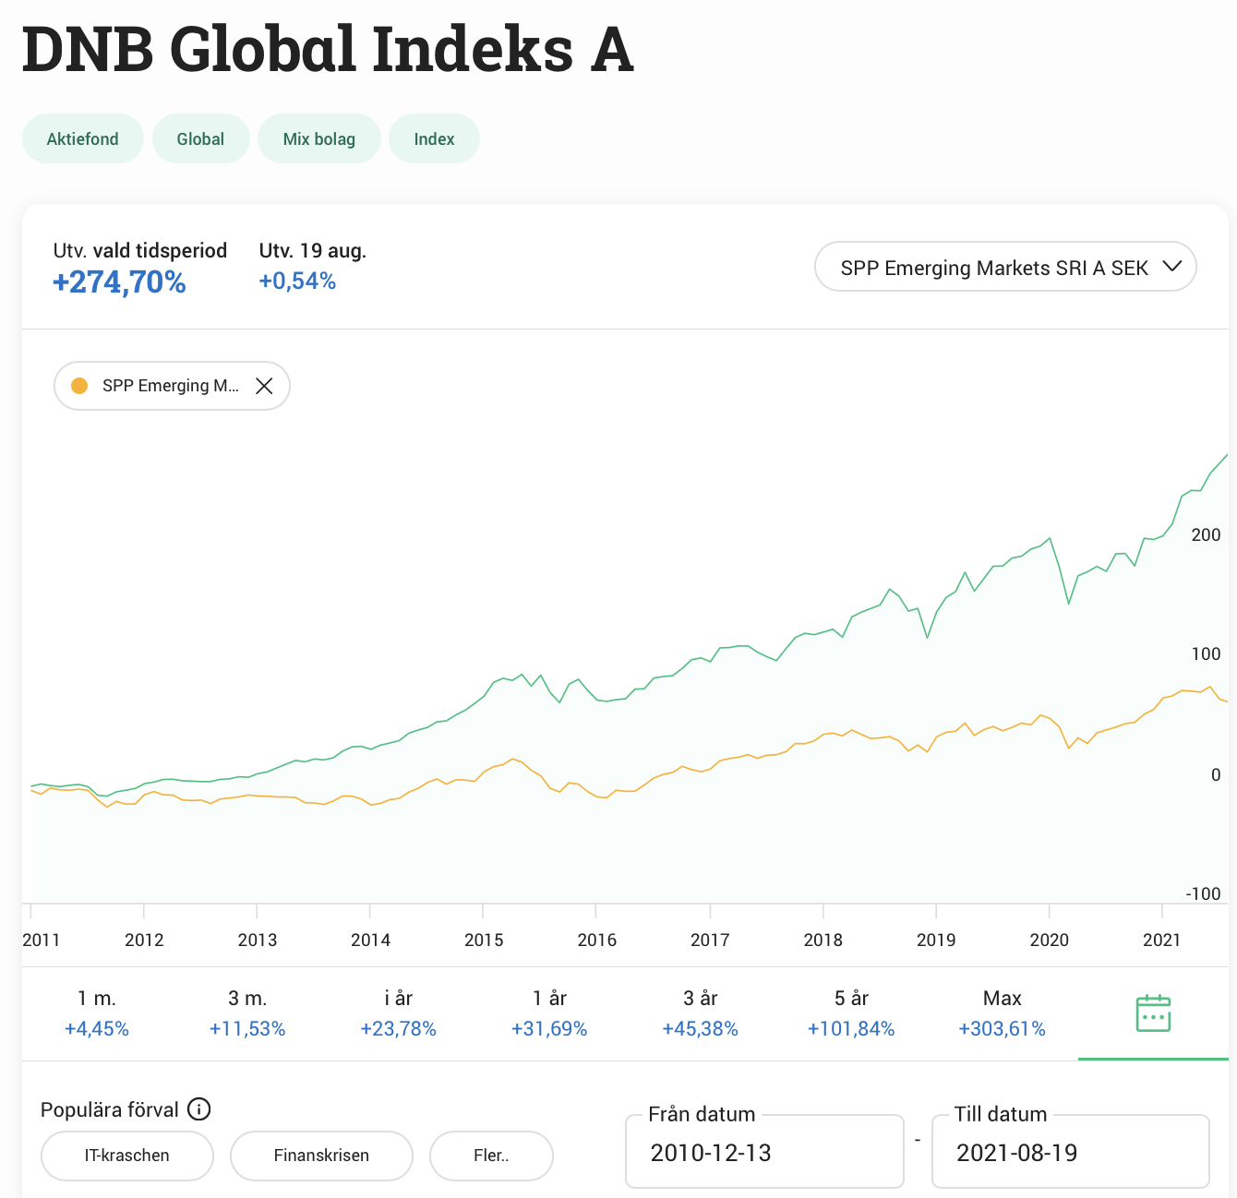1237x1198 pixels.
Task: Click the 200 value on the y-axis
Action: (1206, 534)
